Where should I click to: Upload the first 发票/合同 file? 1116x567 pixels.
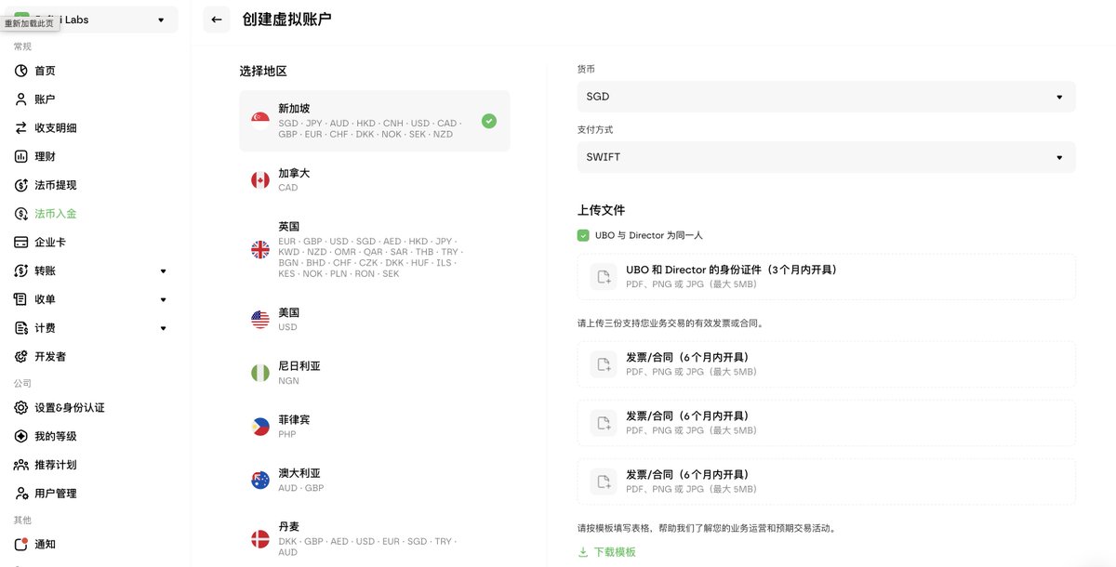826,364
